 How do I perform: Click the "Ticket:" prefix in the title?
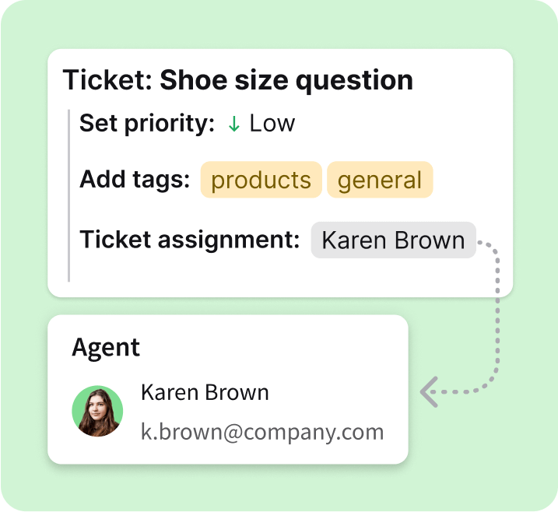107,80
